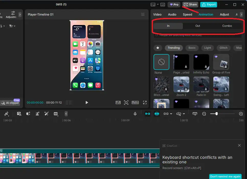Viewport: 247px width, 179px height.
Task: Toggle the zoom-to-fit scan icon
Action: [126, 103]
